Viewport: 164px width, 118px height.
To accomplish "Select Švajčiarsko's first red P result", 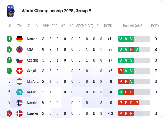I will (121, 71).
